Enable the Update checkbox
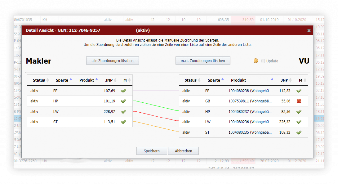Screen dimensions: 338x184 point(263,61)
